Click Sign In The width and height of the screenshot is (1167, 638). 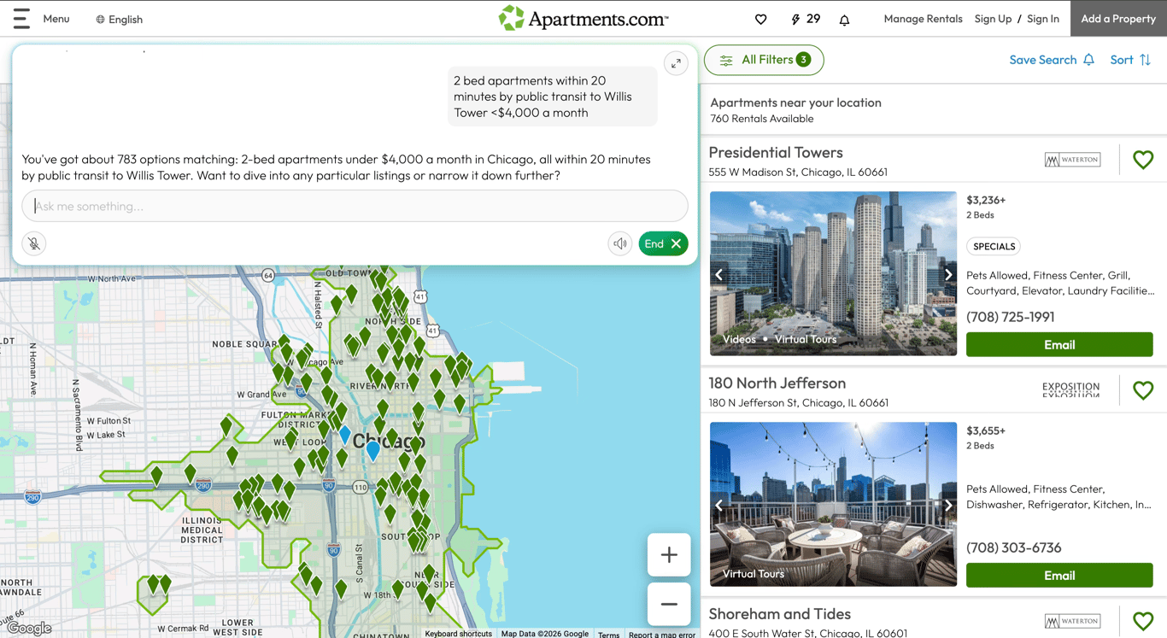pos(1043,19)
